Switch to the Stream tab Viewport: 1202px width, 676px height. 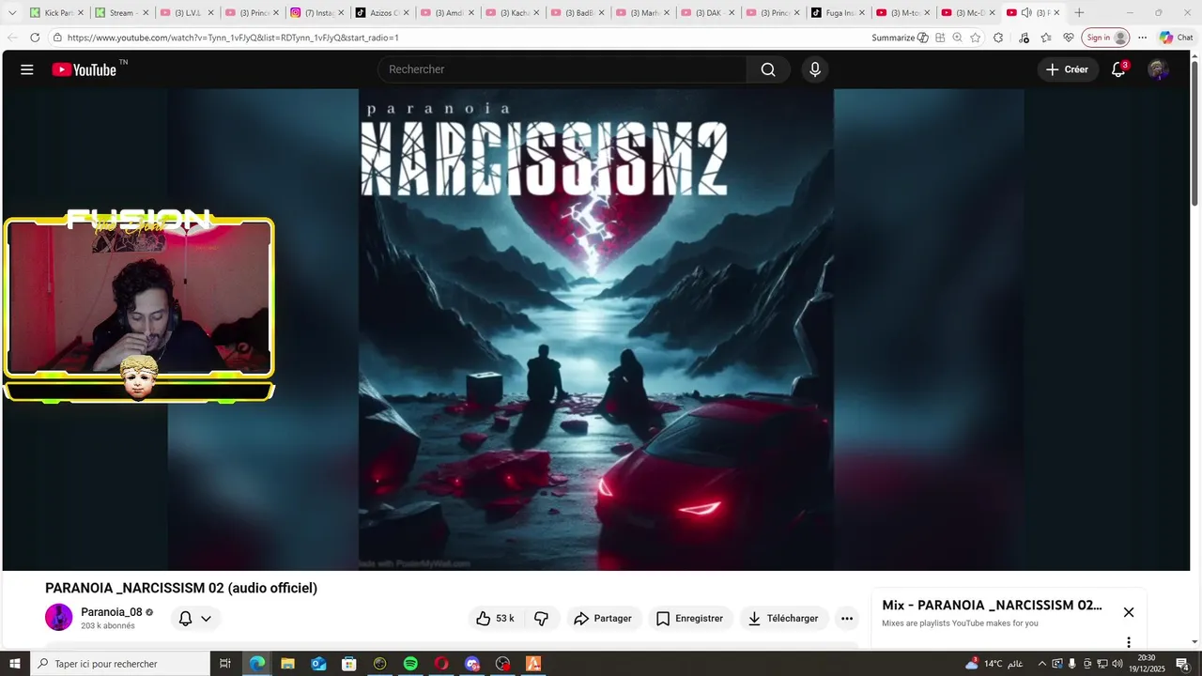120,13
